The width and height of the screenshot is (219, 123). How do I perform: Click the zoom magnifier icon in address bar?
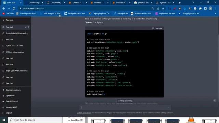pos(153,8)
